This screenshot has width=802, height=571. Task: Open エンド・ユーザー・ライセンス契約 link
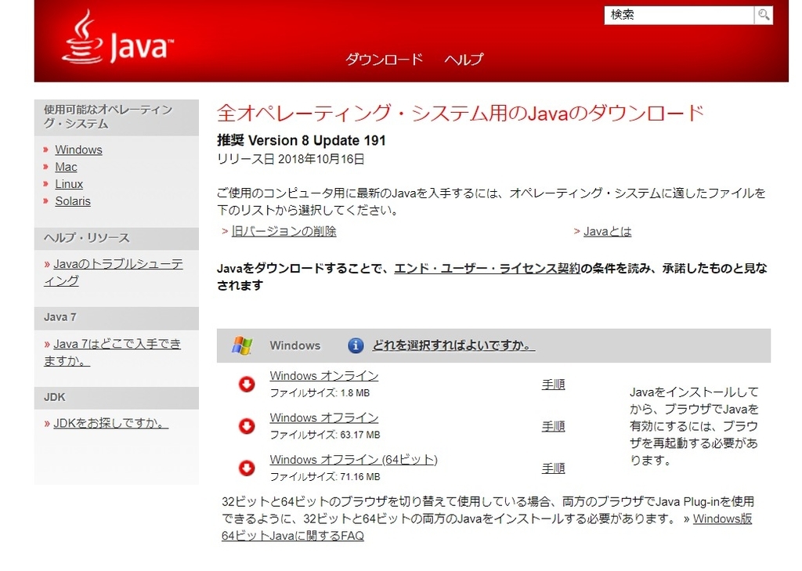[487, 268]
